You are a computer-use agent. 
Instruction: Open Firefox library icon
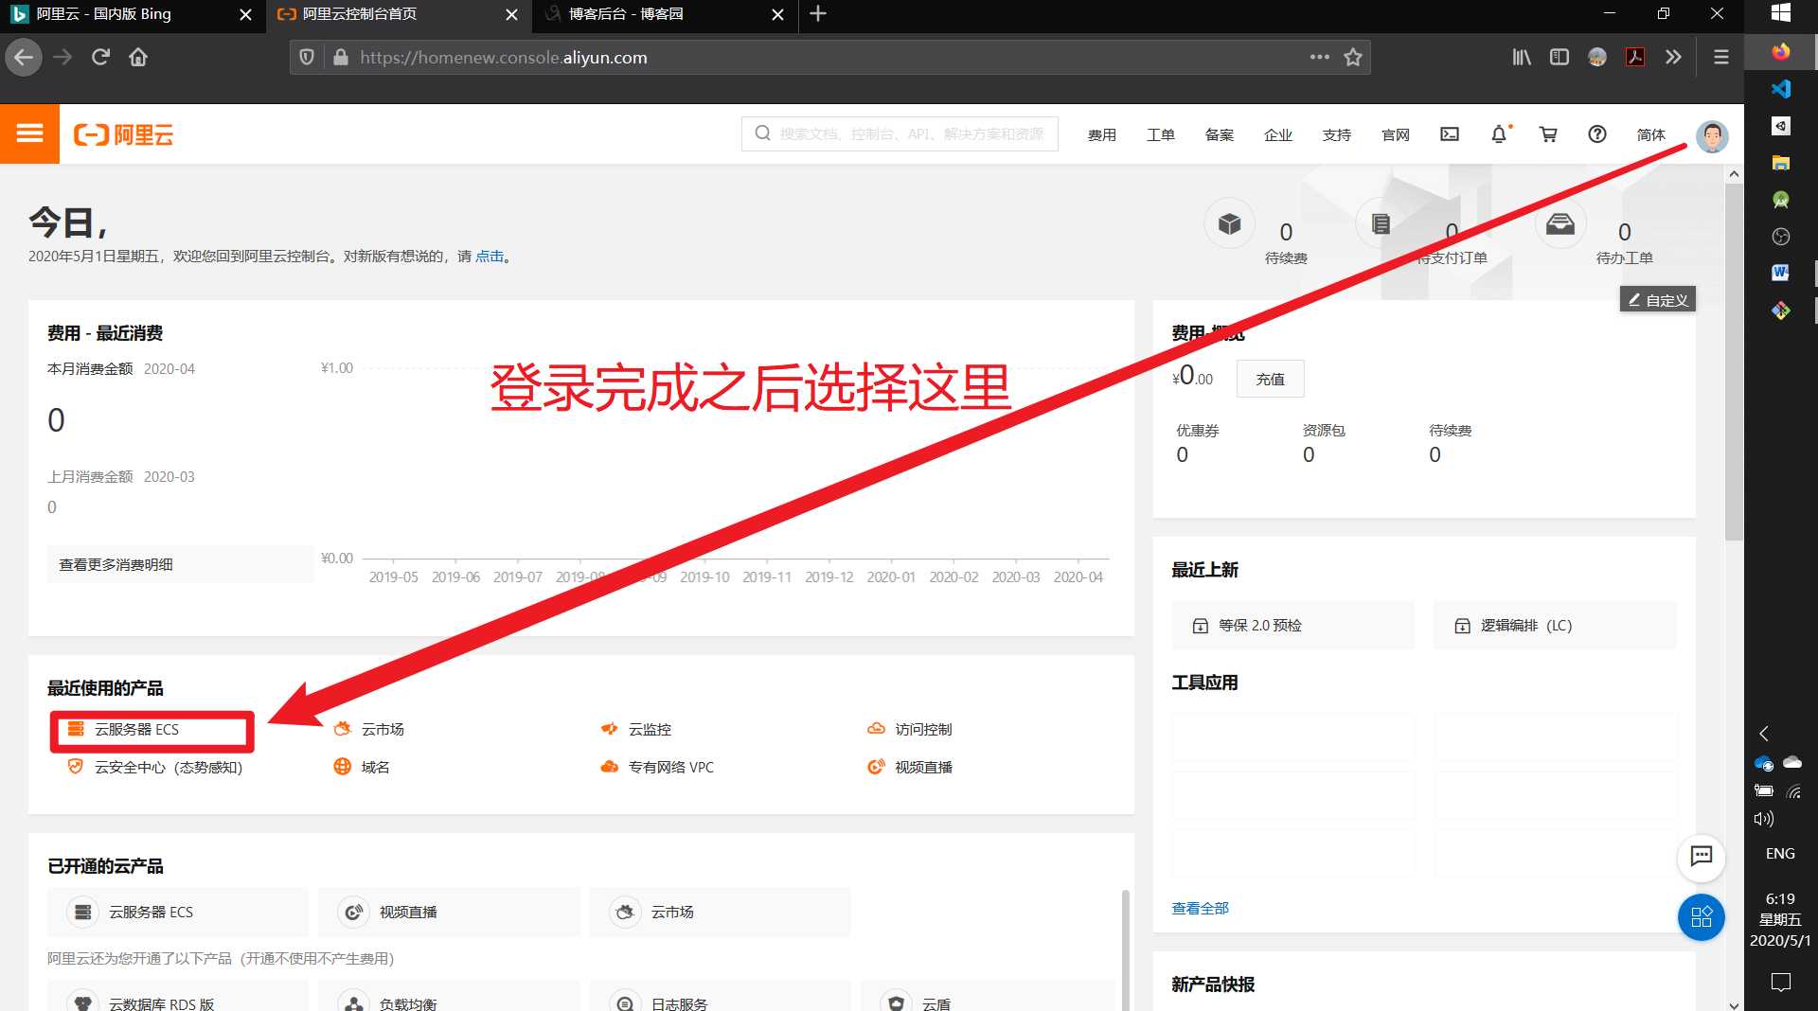tap(1522, 57)
